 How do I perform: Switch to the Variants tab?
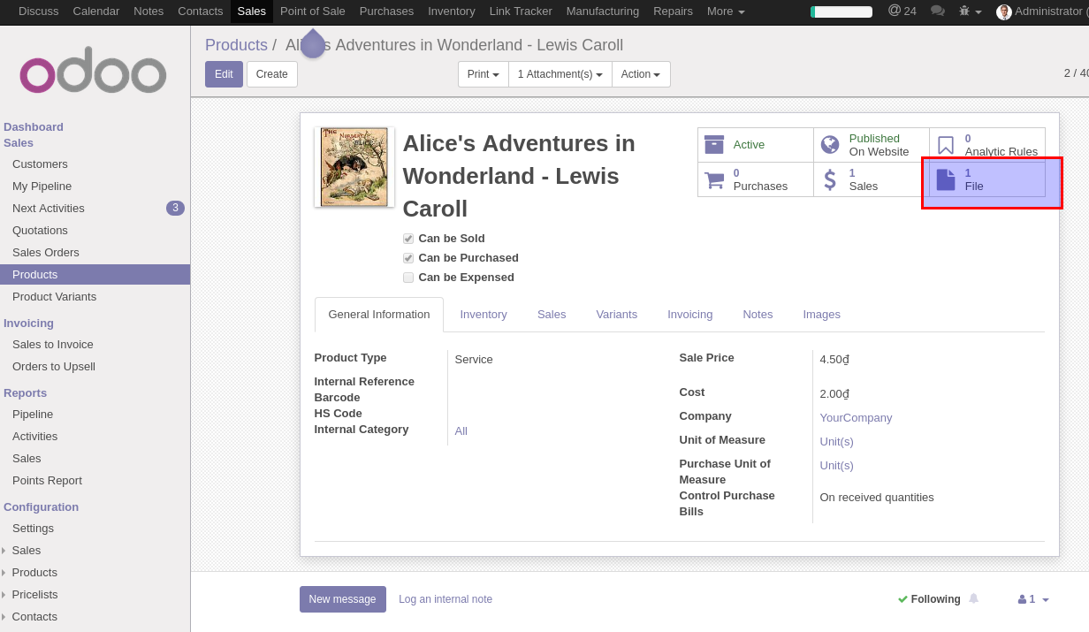[617, 315]
